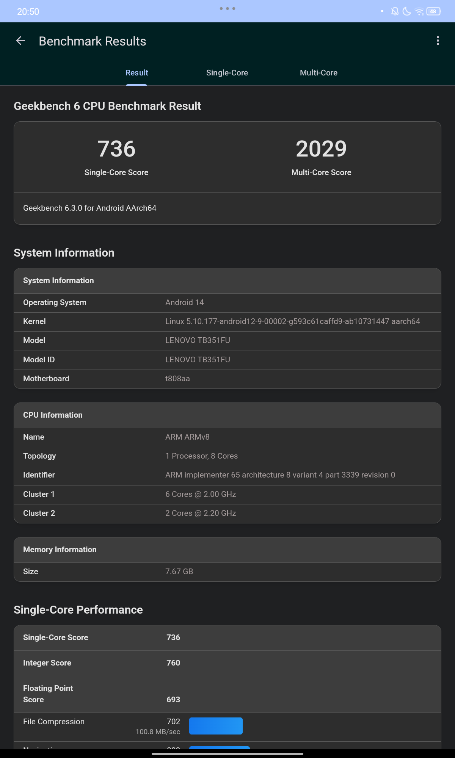Tap the muted notifications bell icon
This screenshot has height=758, width=455.
pos(395,11)
